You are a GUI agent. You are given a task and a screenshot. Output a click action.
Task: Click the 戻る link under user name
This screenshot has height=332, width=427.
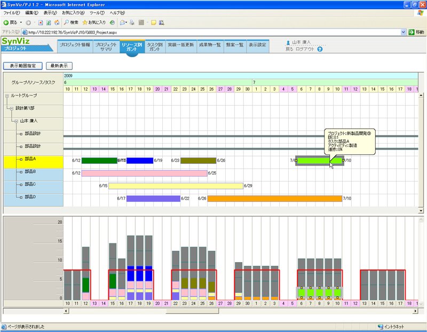pos(289,49)
